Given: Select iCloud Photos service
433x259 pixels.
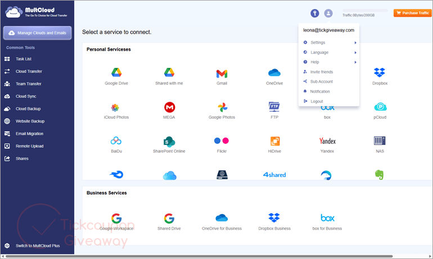Looking at the screenshot, I should click(116, 111).
